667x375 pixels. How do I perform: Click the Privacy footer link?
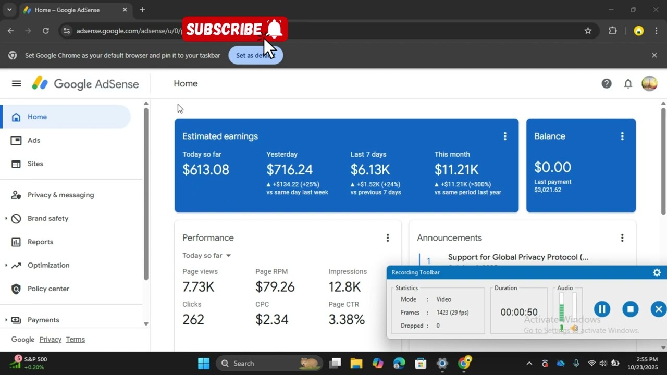point(50,339)
